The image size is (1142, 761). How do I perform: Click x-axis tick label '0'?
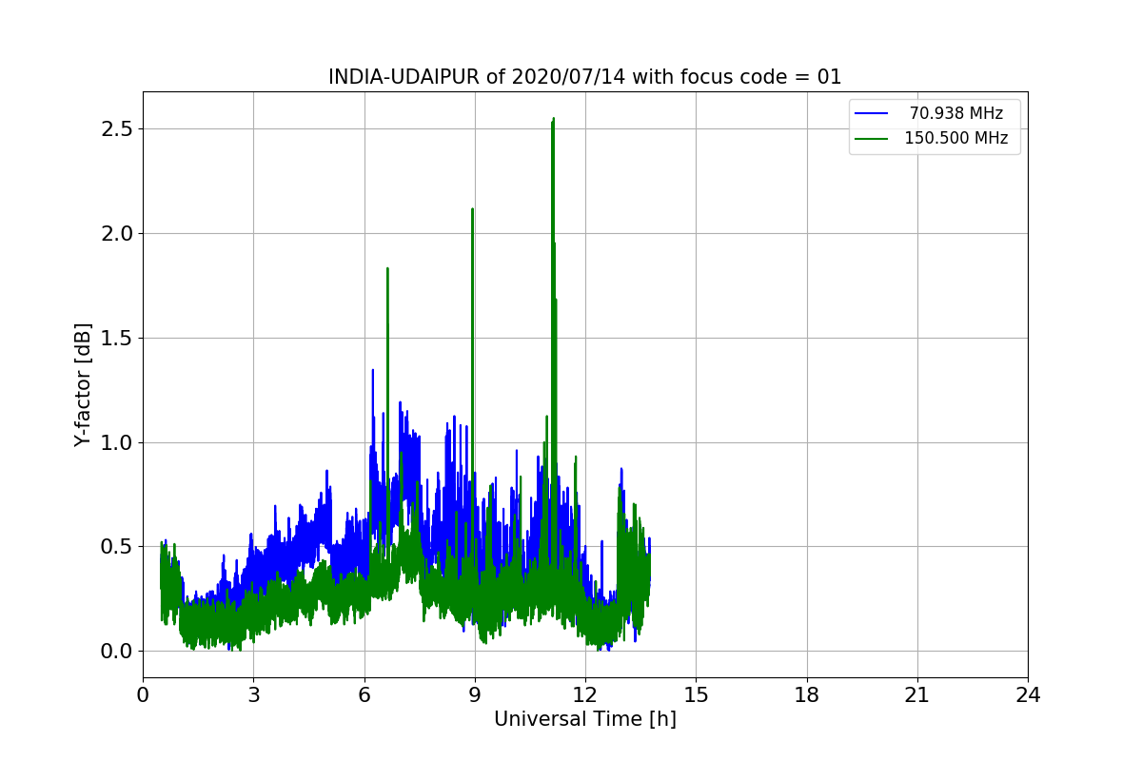pyautogui.click(x=143, y=695)
